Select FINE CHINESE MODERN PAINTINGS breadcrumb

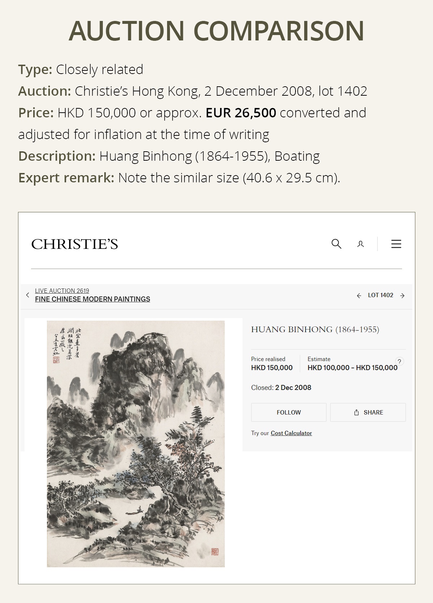click(x=92, y=299)
